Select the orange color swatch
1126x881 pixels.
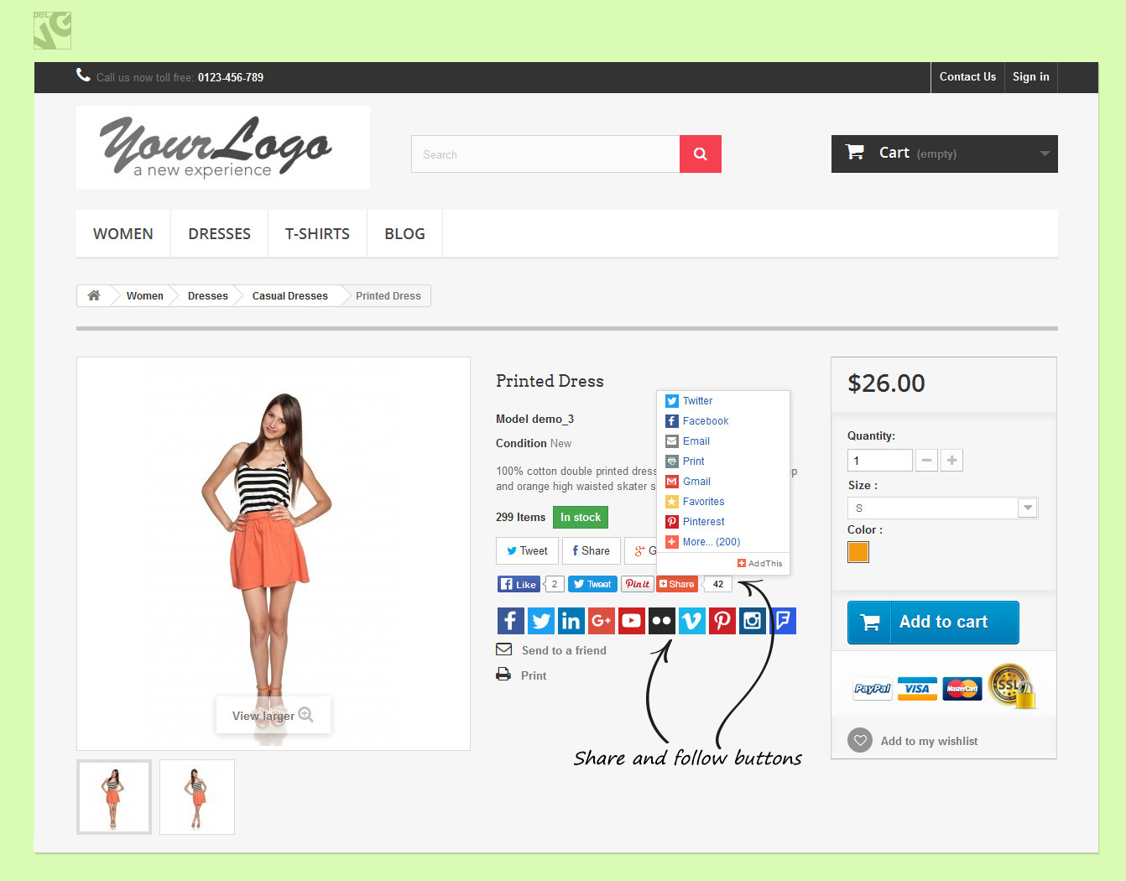click(x=858, y=552)
